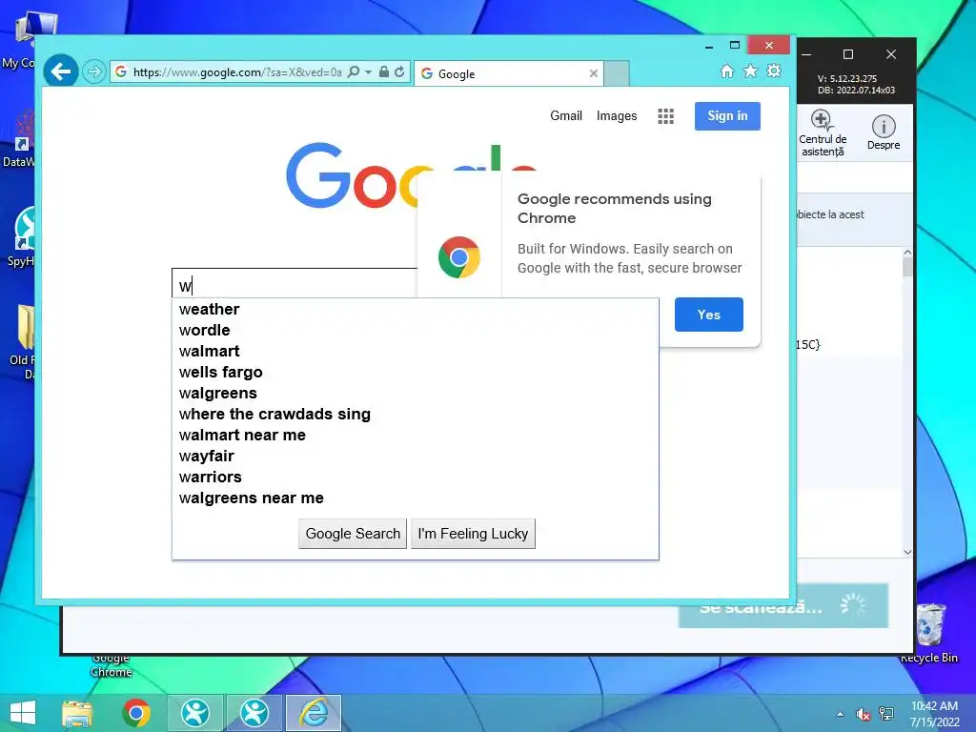Click the Chrome logo in recommendation popup
976x732 pixels.
pyautogui.click(x=458, y=257)
